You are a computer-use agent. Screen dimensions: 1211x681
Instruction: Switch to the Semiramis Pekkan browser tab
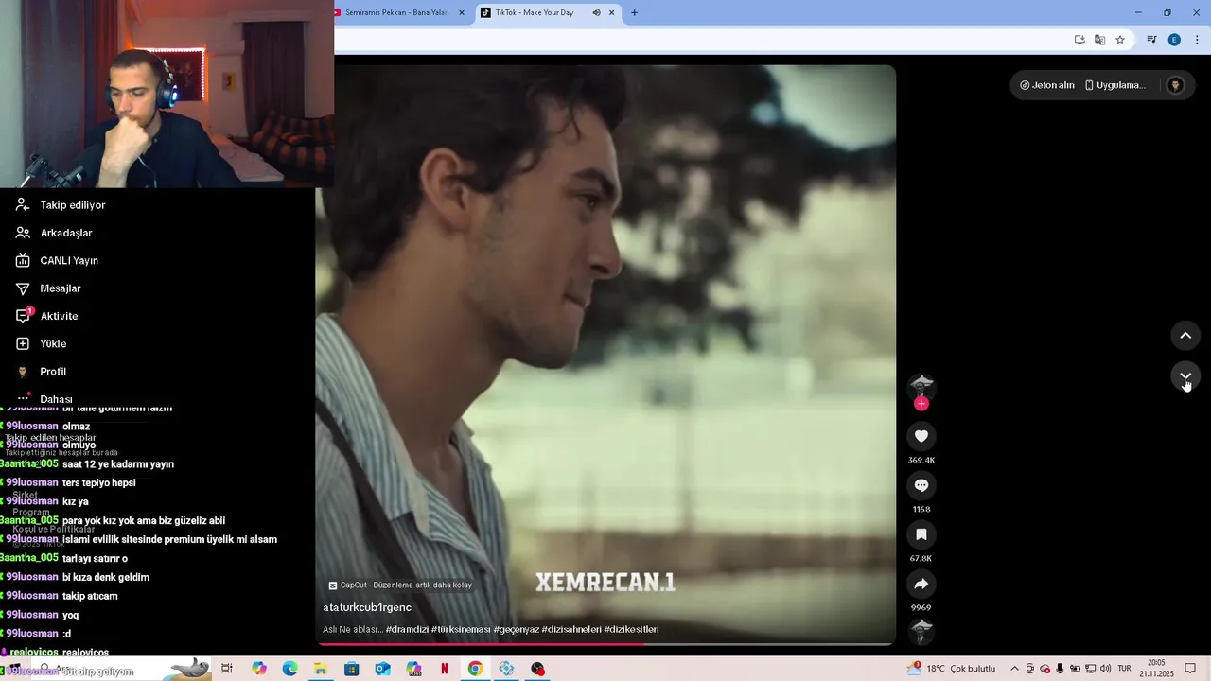395,12
